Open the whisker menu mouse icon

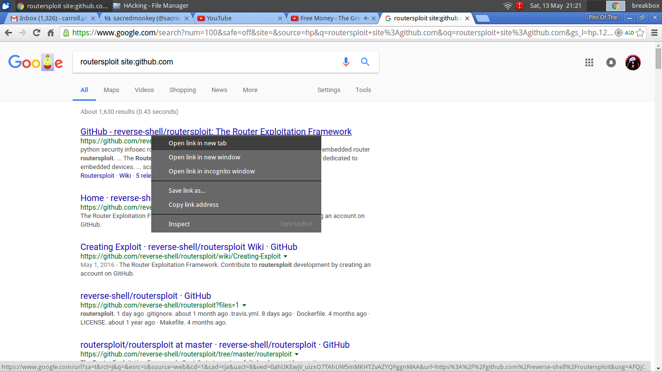point(6,6)
